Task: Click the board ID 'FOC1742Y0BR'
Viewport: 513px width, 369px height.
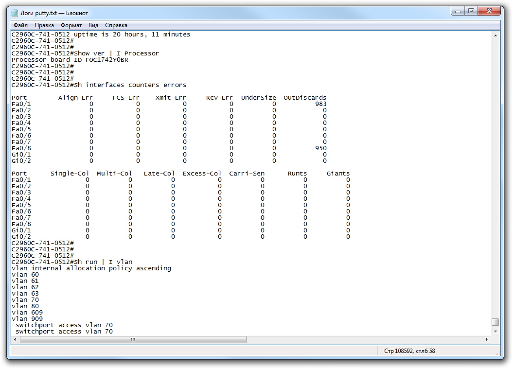Action: (x=106, y=60)
